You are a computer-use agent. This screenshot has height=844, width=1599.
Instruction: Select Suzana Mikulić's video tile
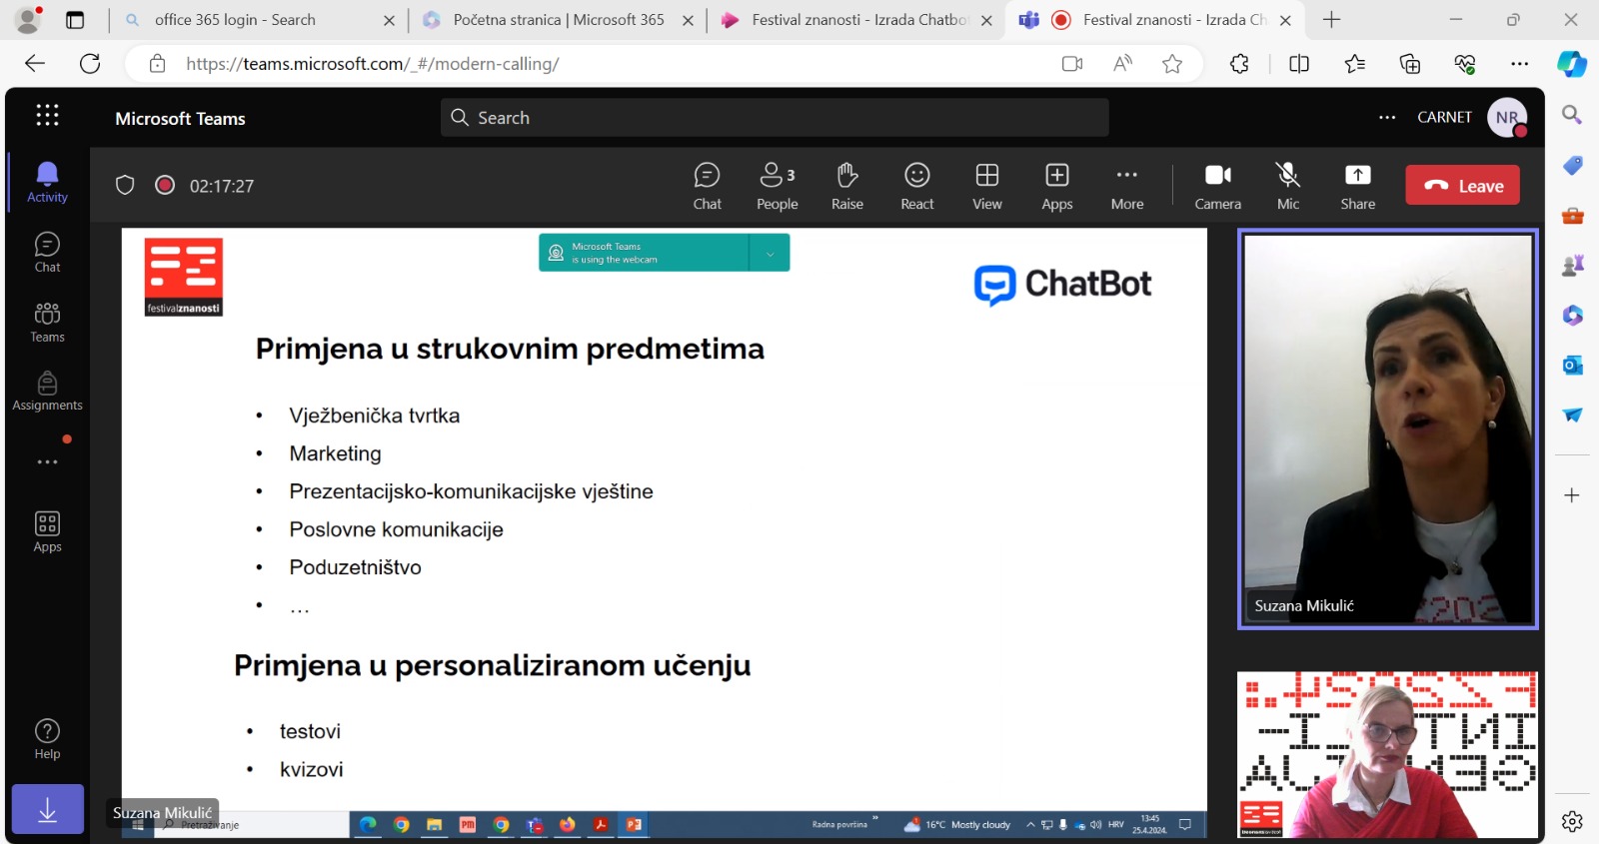coord(1387,428)
